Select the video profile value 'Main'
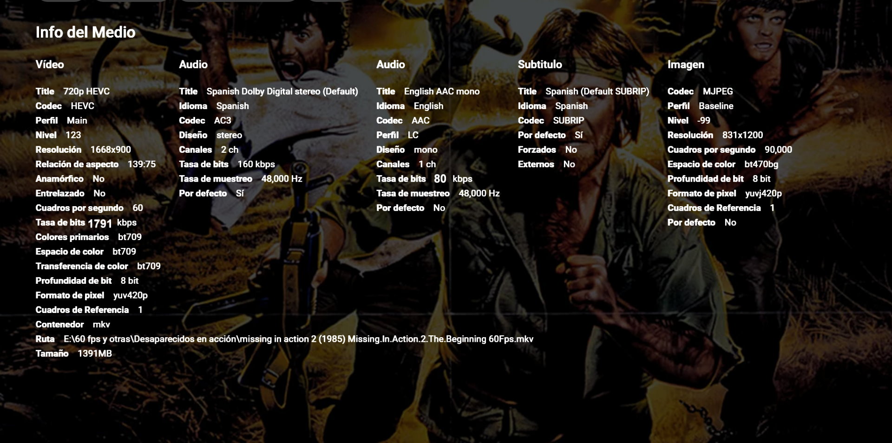Viewport: 892px width, 443px height. 77,121
